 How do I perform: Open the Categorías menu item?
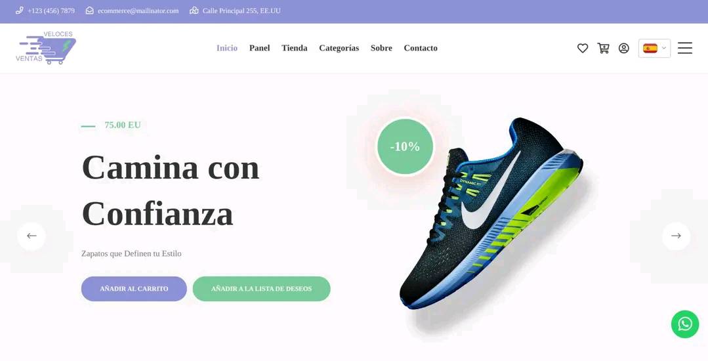(x=339, y=48)
